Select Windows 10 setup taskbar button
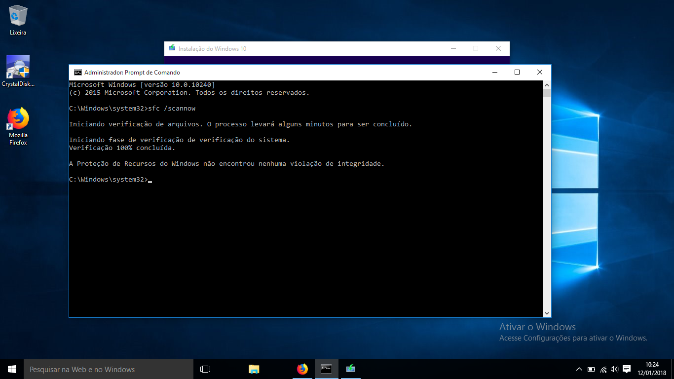 click(350, 369)
